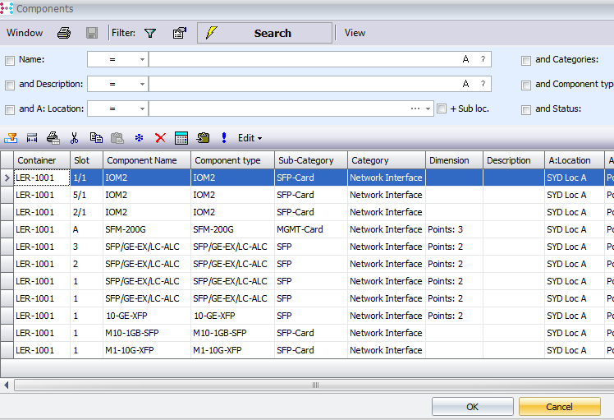
Task: Toggle case-sensitivity A in Description field
Action: 465,84
